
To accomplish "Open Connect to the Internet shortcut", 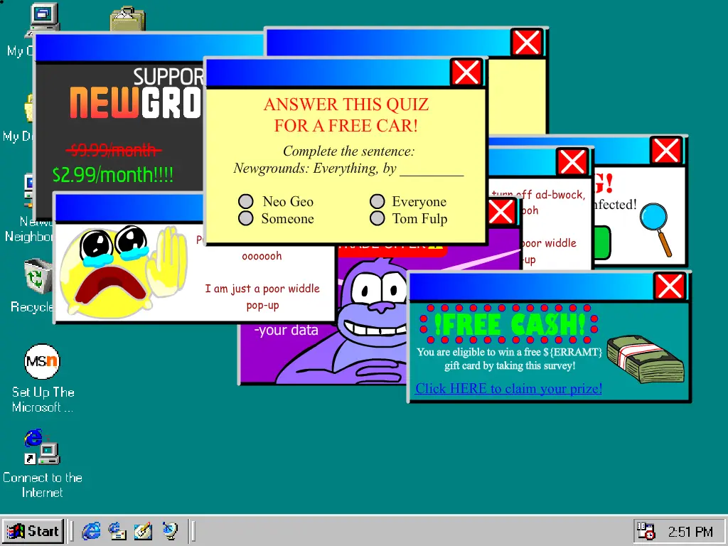I will [x=42, y=446].
